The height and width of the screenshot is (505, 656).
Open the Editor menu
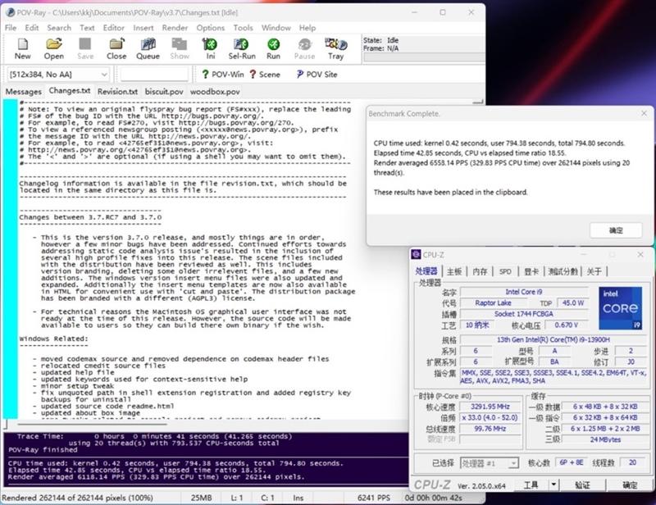(114, 28)
